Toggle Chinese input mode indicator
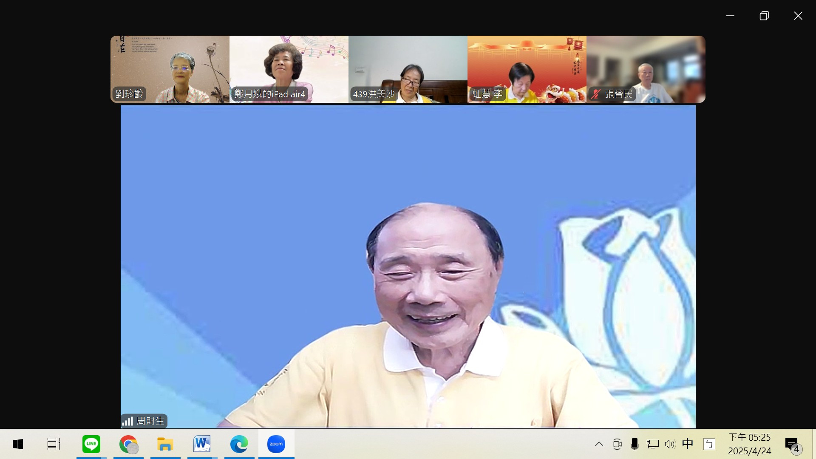The image size is (816, 459). coord(687,444)
